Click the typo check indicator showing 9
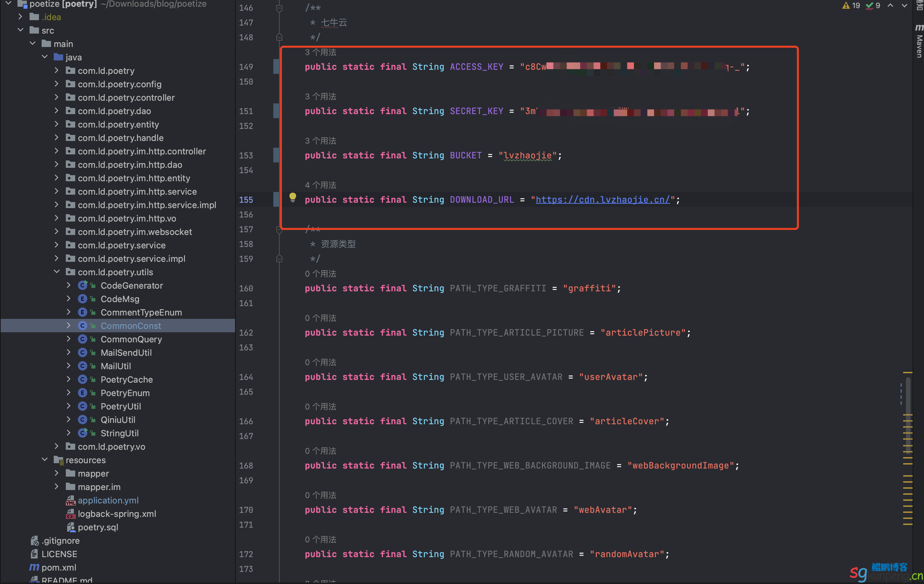Viewport: 924px width, 584px height. click(873, 5)
